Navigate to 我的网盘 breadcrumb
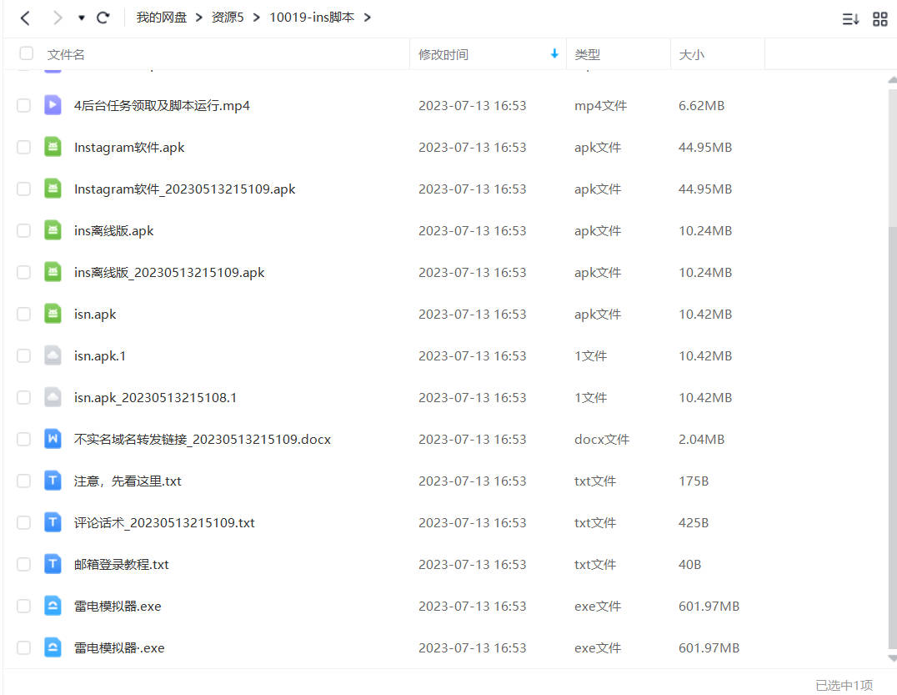Image resolution: width=897 pixels, height=695 pixels. (162, 18)
